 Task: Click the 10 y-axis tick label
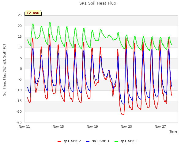(x=20, y=47)
